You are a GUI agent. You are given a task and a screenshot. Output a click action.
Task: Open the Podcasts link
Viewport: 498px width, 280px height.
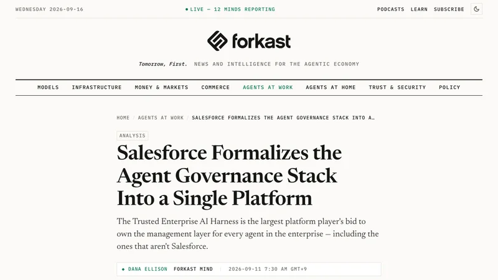(x=391, y=9)
